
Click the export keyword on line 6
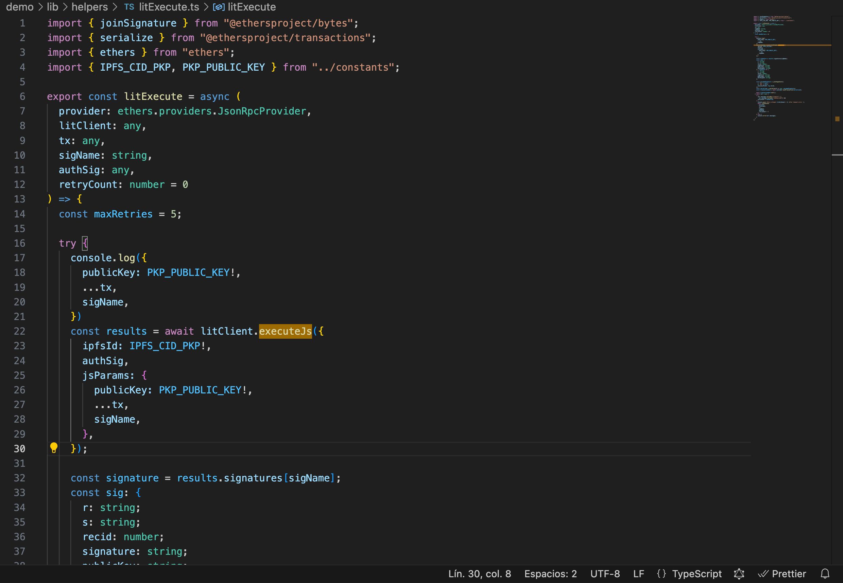tap(64, 96)
